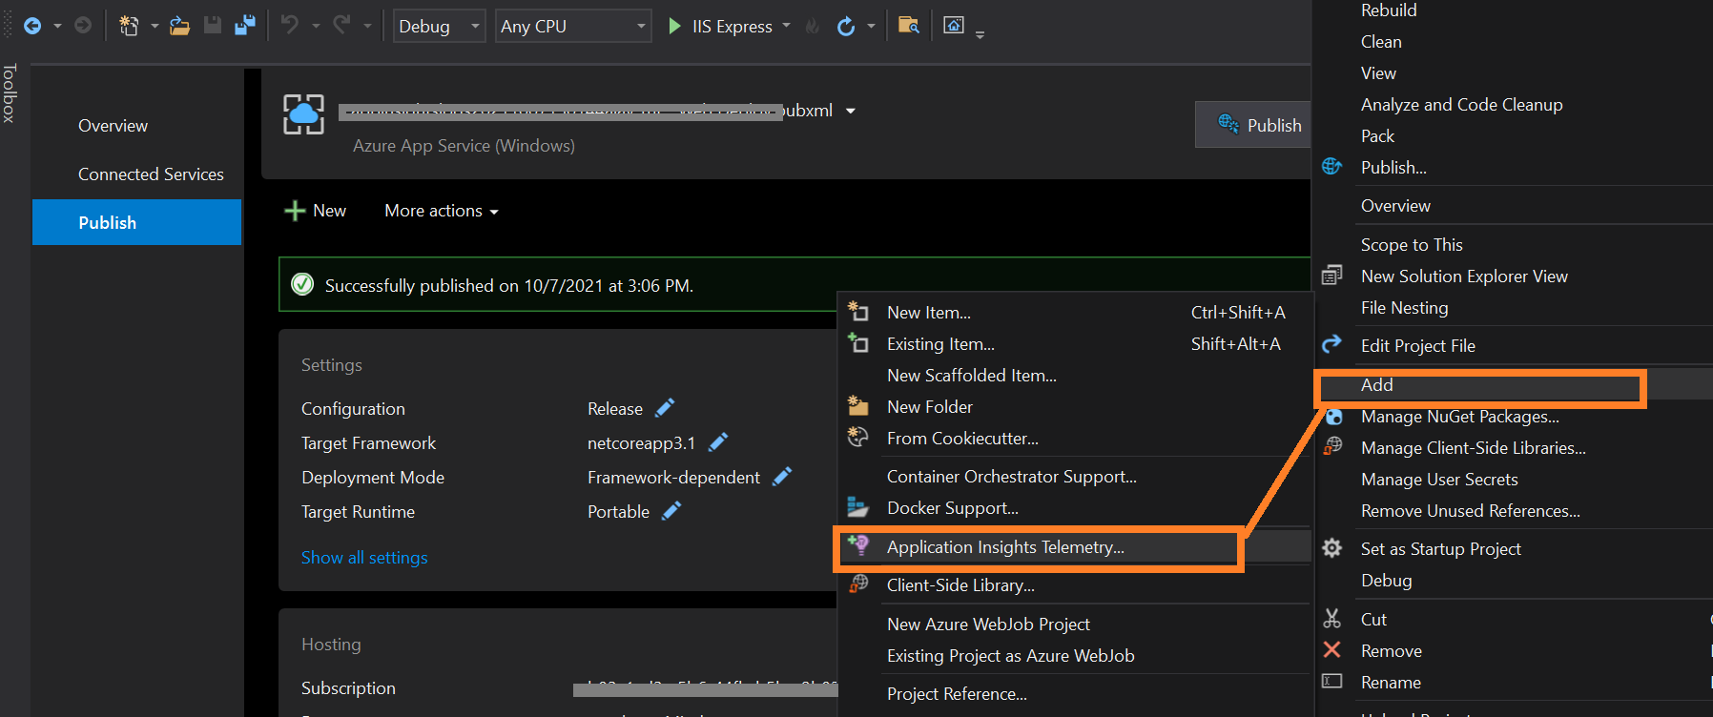
Task: Select Manage User Secrets menu entry
Action: 1439,480
